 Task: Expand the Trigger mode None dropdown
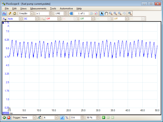coord(34,117)
